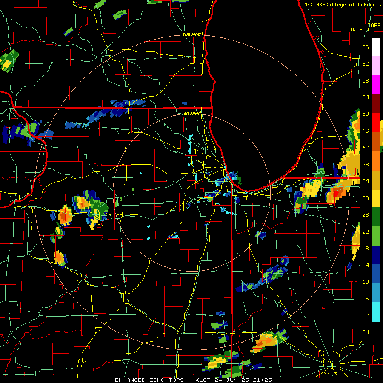The image size is (383, 383).
Task: Click the magenta legend swatch
Action: (376, 85)
